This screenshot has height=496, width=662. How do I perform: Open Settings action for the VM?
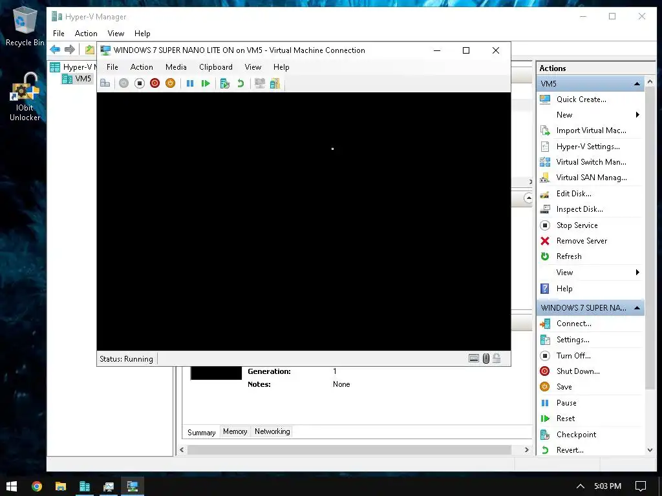573,340
